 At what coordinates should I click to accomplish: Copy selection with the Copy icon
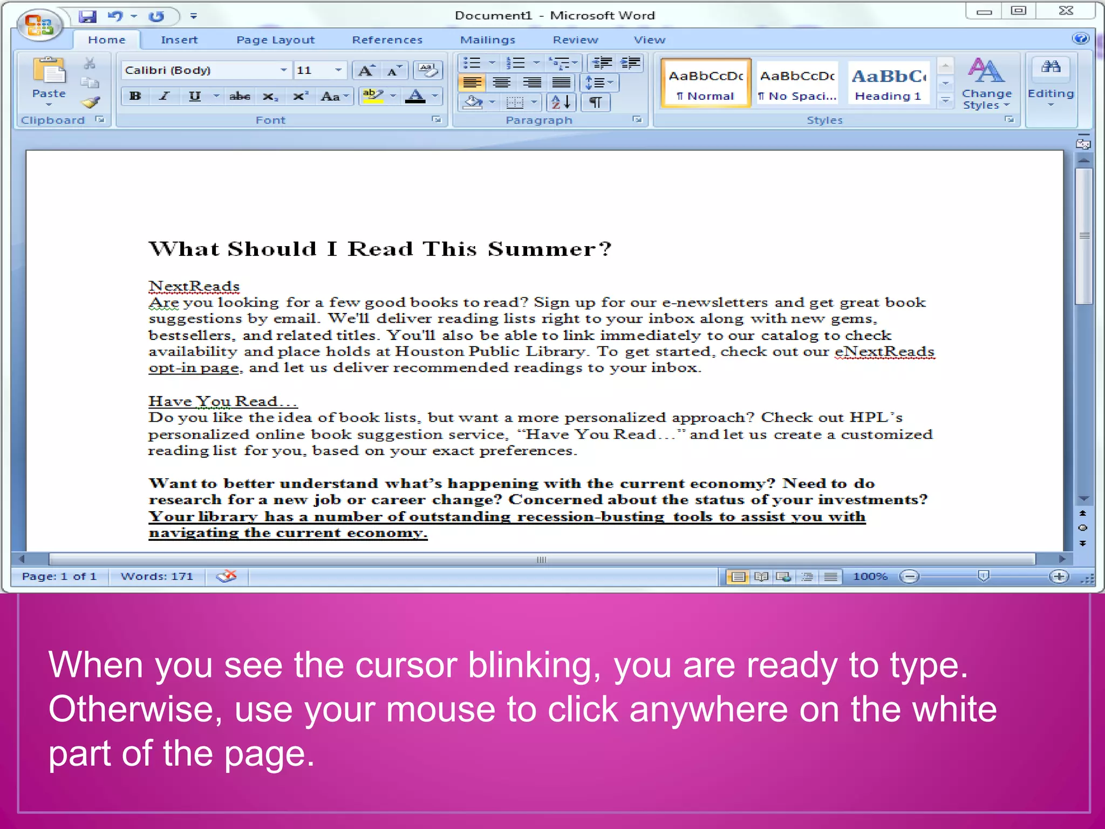[x=90, y=83]
